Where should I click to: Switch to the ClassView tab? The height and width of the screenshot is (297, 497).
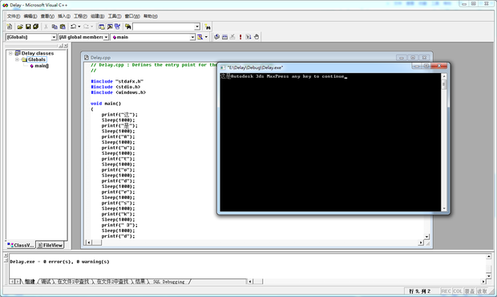click(x=21, y=246)
